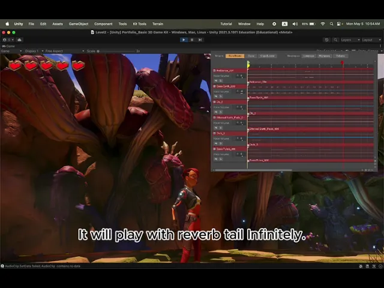Click the Wi-Fi status icon

(x=323, y=24)
